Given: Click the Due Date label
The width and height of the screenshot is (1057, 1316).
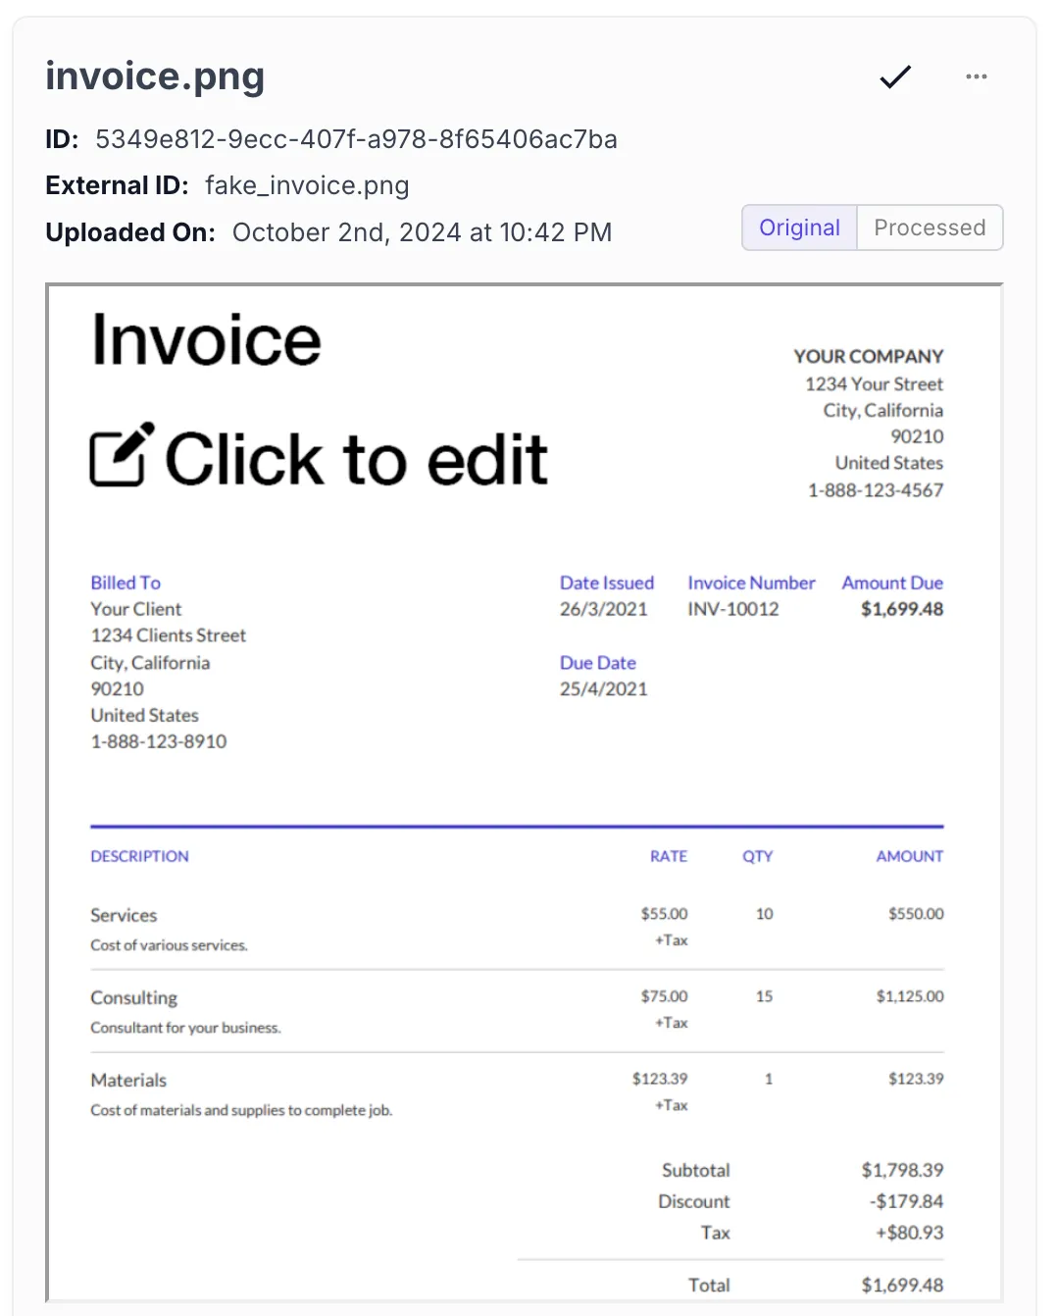Looking at the screenshot, I should point(598,663).
